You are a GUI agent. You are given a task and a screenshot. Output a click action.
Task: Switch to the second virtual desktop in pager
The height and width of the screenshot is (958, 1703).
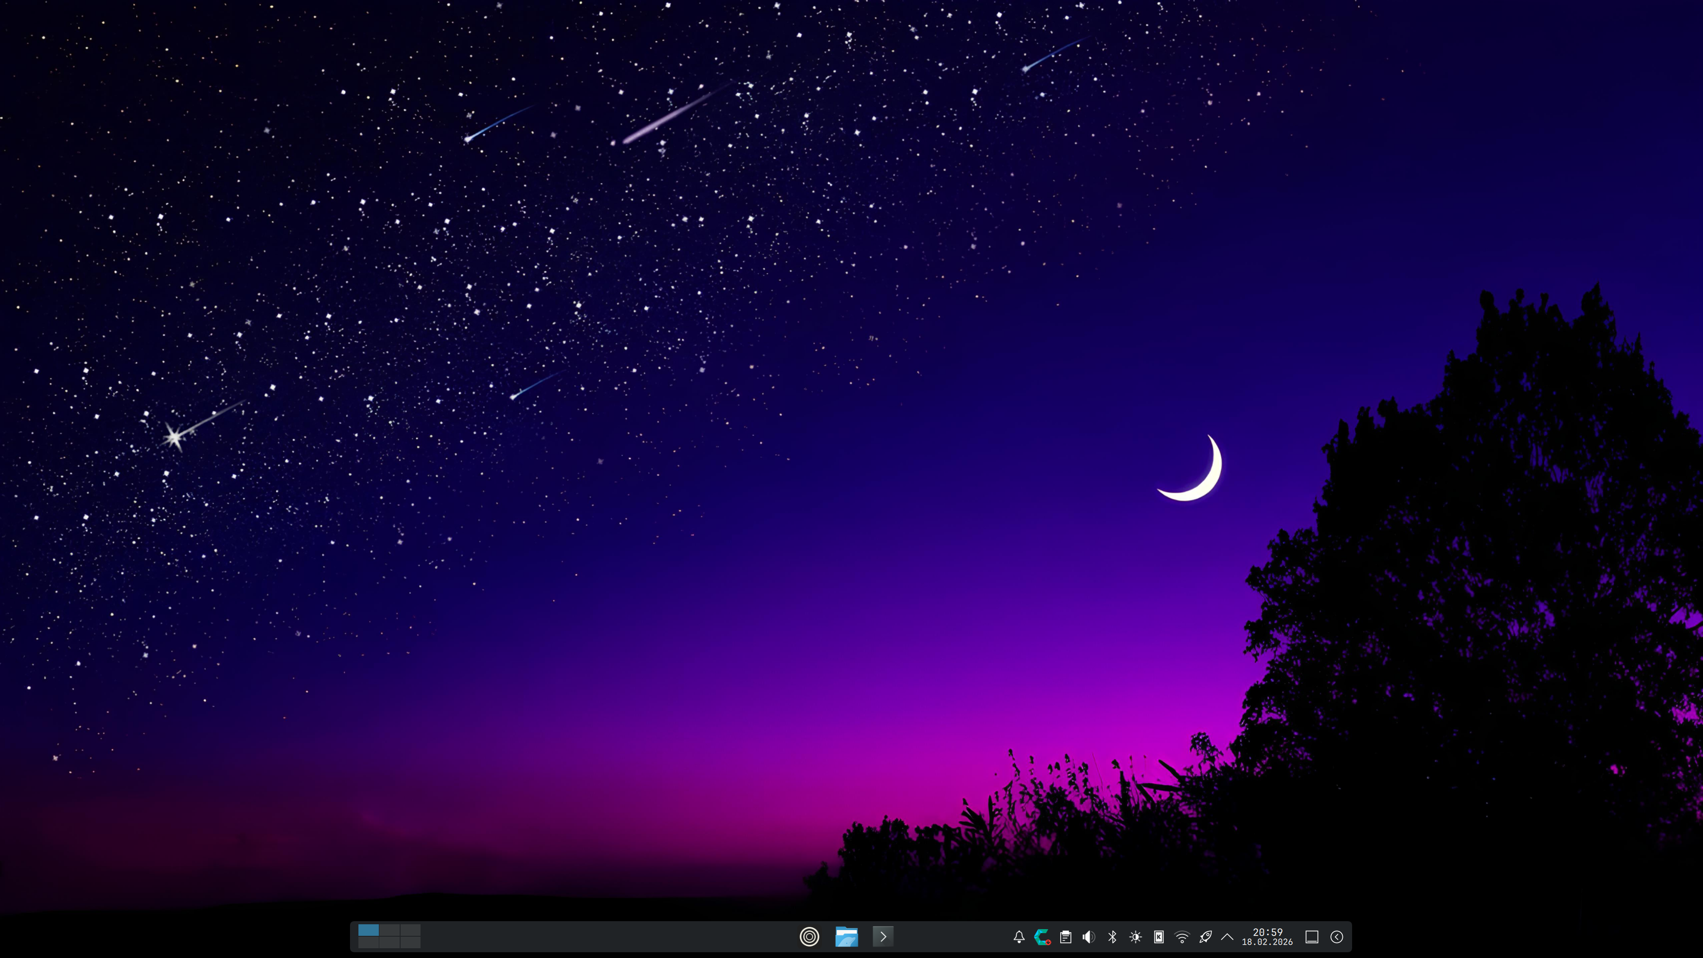pos(389,930)
